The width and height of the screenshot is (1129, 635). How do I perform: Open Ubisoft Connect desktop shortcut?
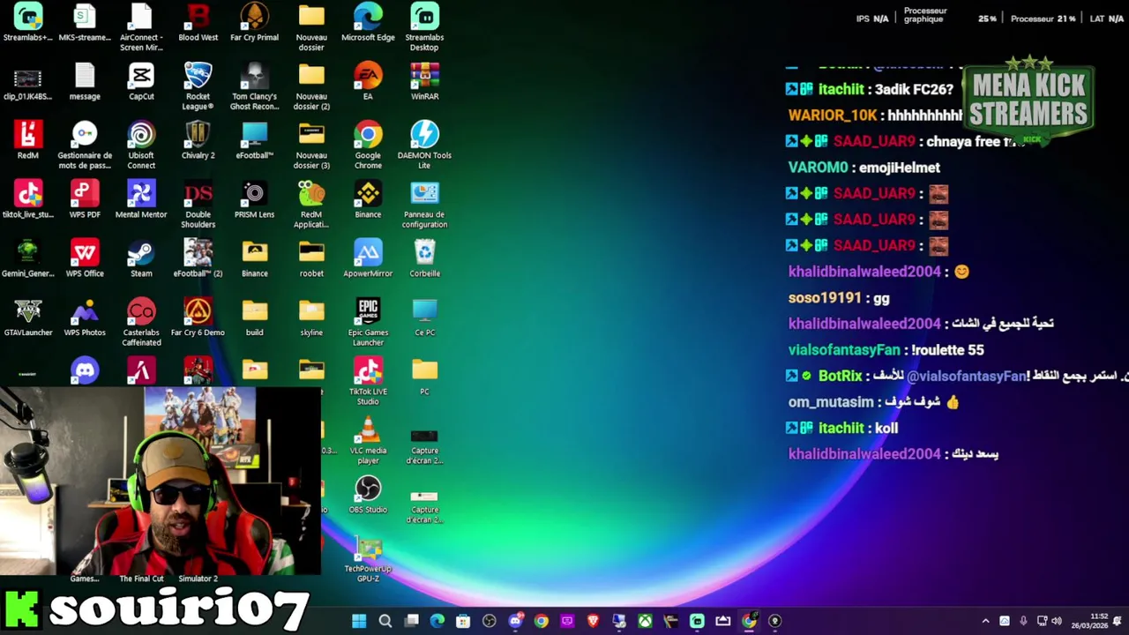141,146
